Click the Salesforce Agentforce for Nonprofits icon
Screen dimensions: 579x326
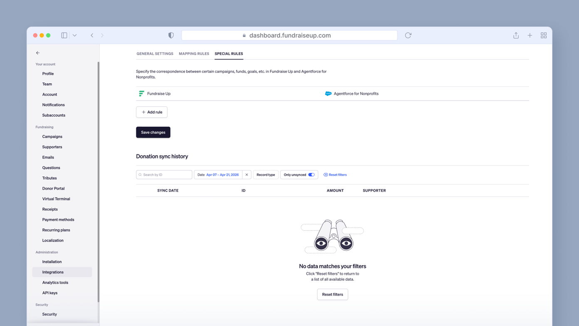coord(328,94)
